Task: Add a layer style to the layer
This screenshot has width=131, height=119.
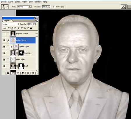Action: [8, 73]
